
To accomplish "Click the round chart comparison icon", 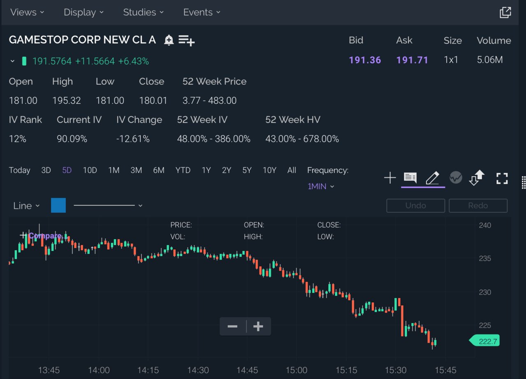I will pyautogui.click(x=456, y=178).
